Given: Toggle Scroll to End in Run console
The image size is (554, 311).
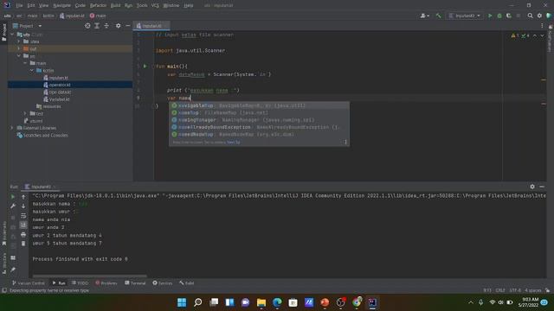Looking at the screenshot, I should [23, 225].
